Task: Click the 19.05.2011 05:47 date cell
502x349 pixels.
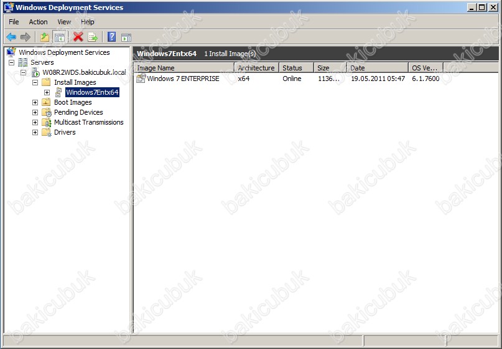Action: (378, 79)
